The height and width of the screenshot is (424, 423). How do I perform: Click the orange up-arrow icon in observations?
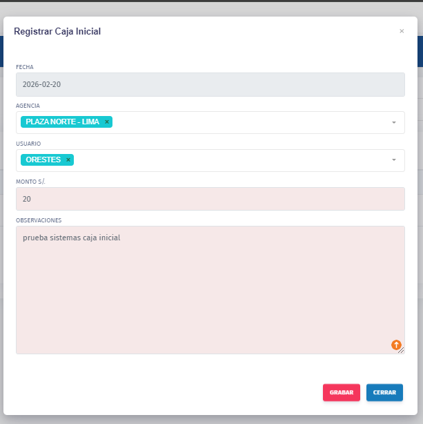(x=396, y=345)
